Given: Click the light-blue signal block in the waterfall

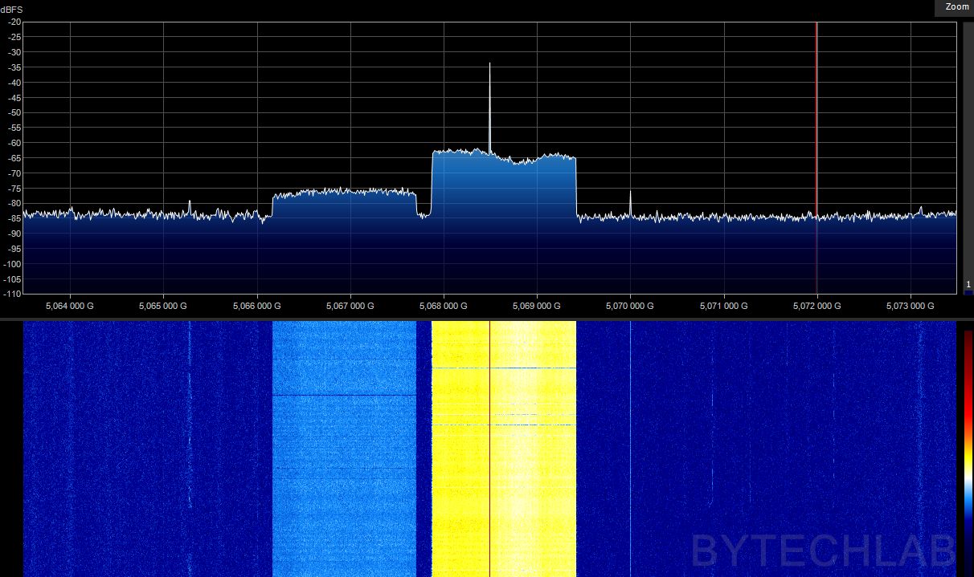Looking at the screenshot, I should point(345,449).
